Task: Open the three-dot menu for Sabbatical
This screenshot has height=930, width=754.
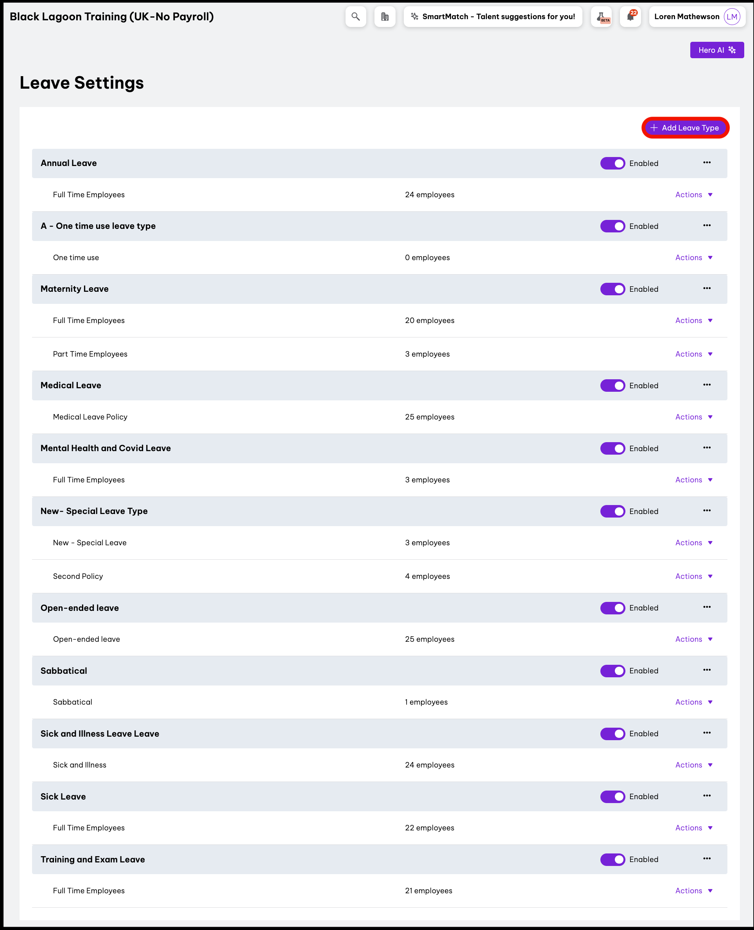Action: coord(707,670)
